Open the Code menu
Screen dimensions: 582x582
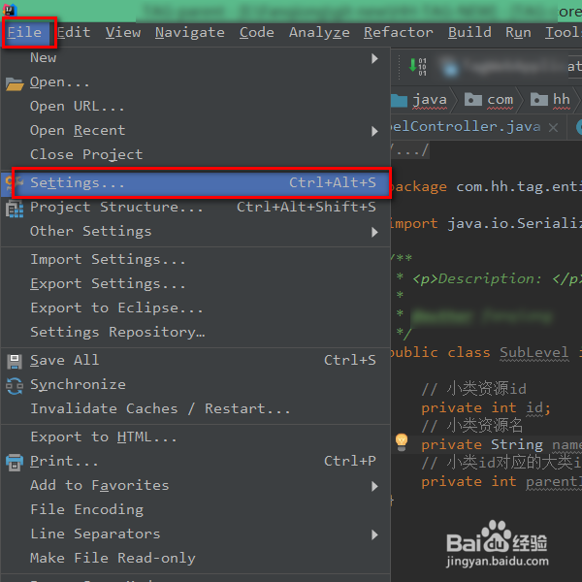pos(256,33)
